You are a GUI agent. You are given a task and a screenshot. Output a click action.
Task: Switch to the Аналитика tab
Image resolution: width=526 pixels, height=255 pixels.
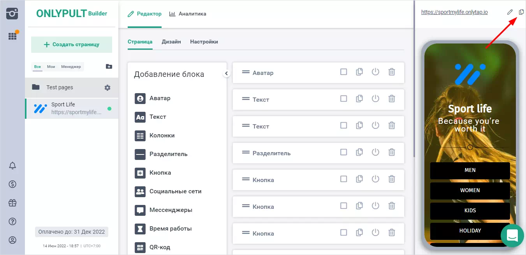pos(188,14)
